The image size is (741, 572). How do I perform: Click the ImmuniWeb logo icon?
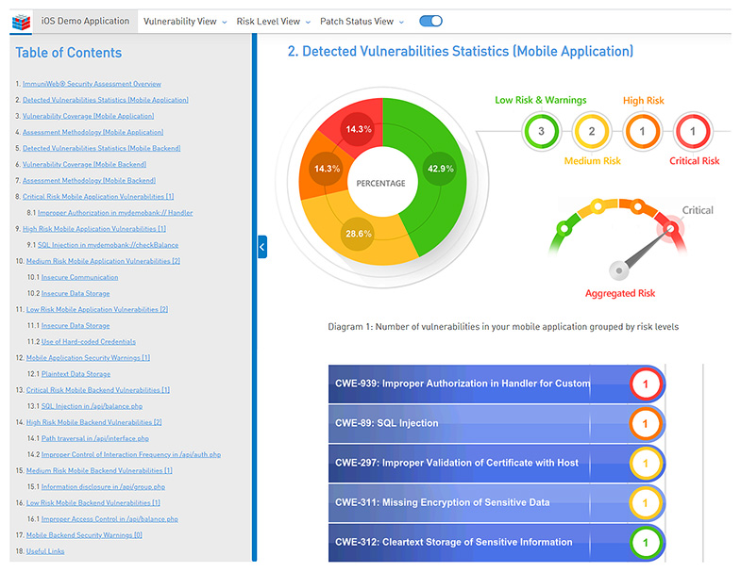click(x=21, y=21)
